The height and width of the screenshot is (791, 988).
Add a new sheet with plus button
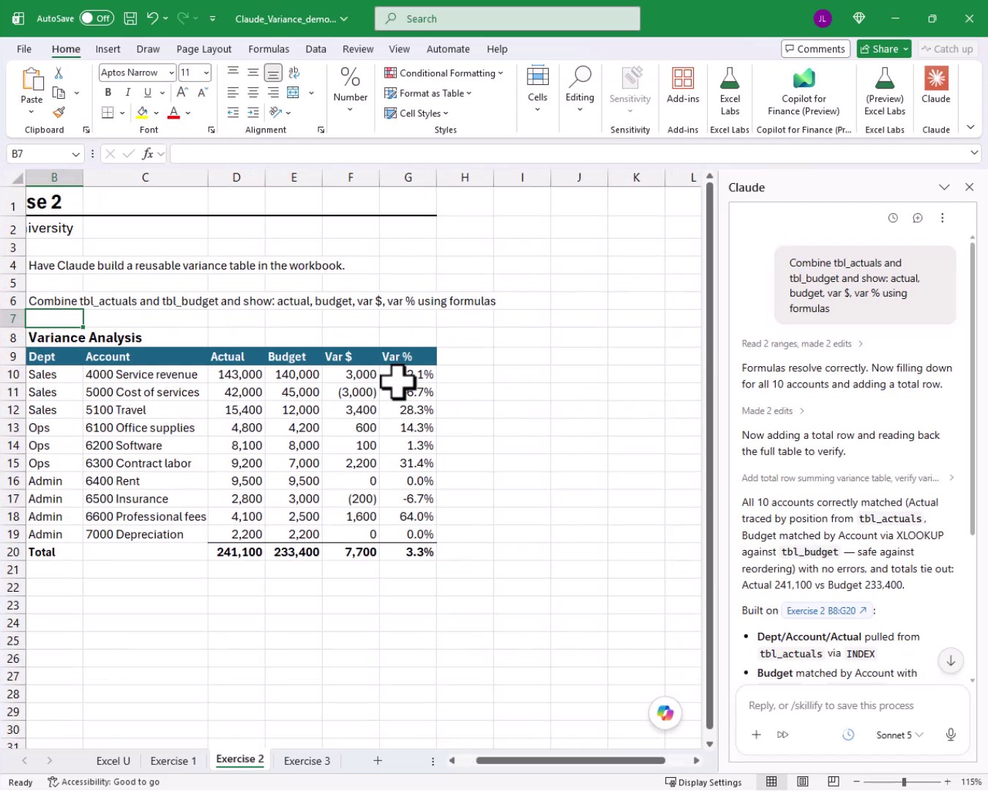click(x=378, y=761)
